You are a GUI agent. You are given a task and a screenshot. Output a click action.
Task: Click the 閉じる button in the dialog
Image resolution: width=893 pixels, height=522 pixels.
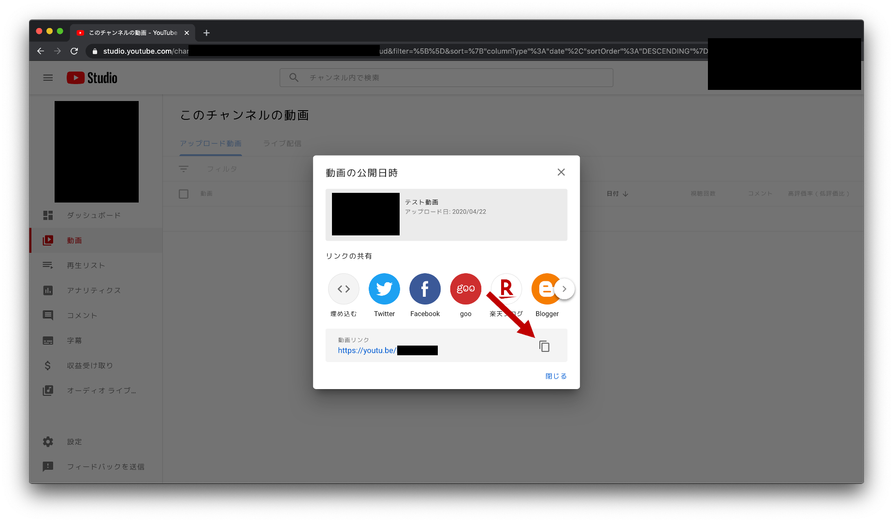(x=556, y=376)
